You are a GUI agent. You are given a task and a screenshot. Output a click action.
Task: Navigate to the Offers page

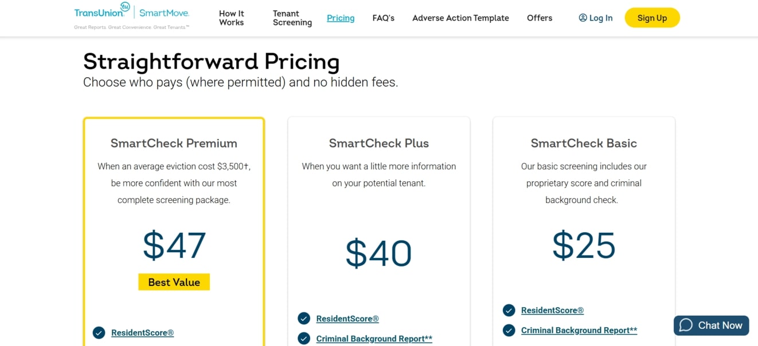(x=540, y=18)
